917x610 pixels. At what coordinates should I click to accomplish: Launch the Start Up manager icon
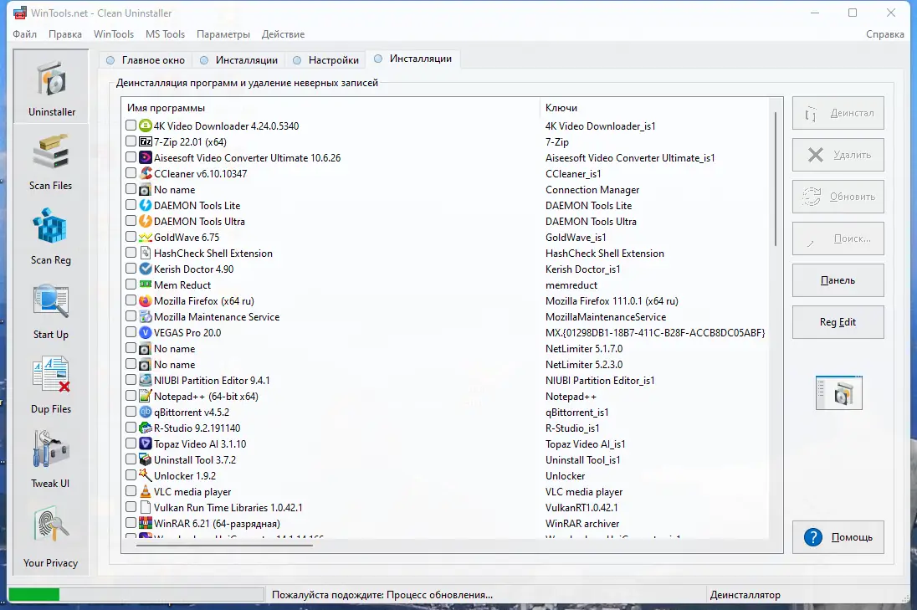point(51,311)
